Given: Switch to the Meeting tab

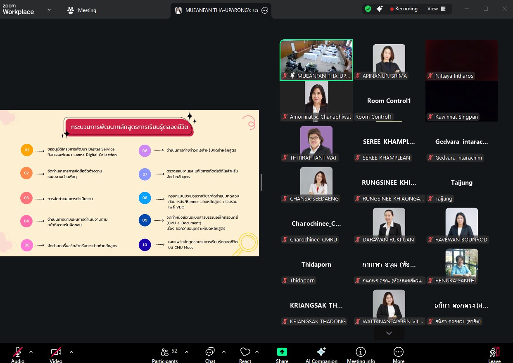Looking at the screenshot, I should tap(82, 10).
